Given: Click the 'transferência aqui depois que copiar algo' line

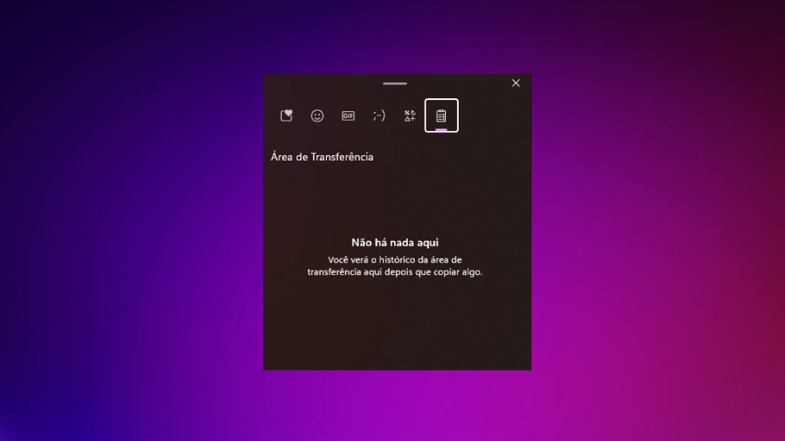Looking at the screenshot, I should coord(395,272).
